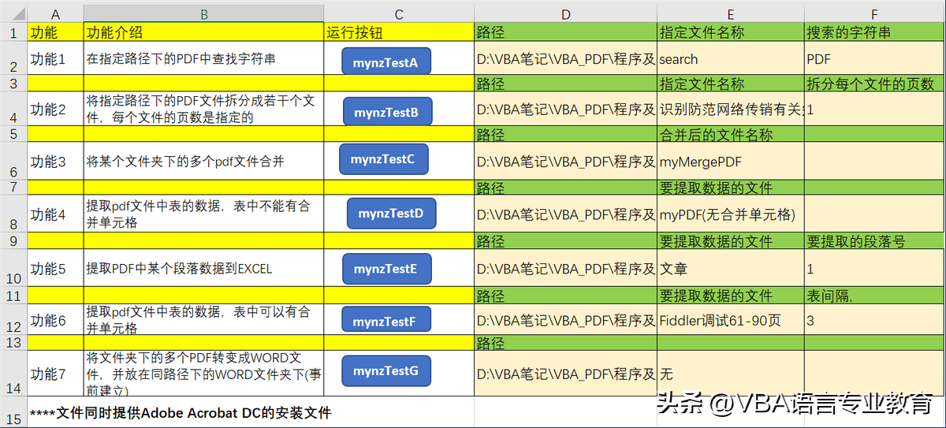Select 功能7 description about 转变成WORD文件
Image resolution: width=946 pixels, height=428 pixels.
point(203,374)
